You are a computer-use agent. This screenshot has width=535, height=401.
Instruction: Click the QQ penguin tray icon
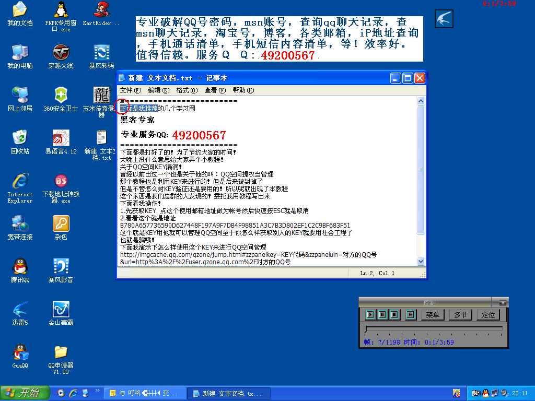[x=485, y=393]
